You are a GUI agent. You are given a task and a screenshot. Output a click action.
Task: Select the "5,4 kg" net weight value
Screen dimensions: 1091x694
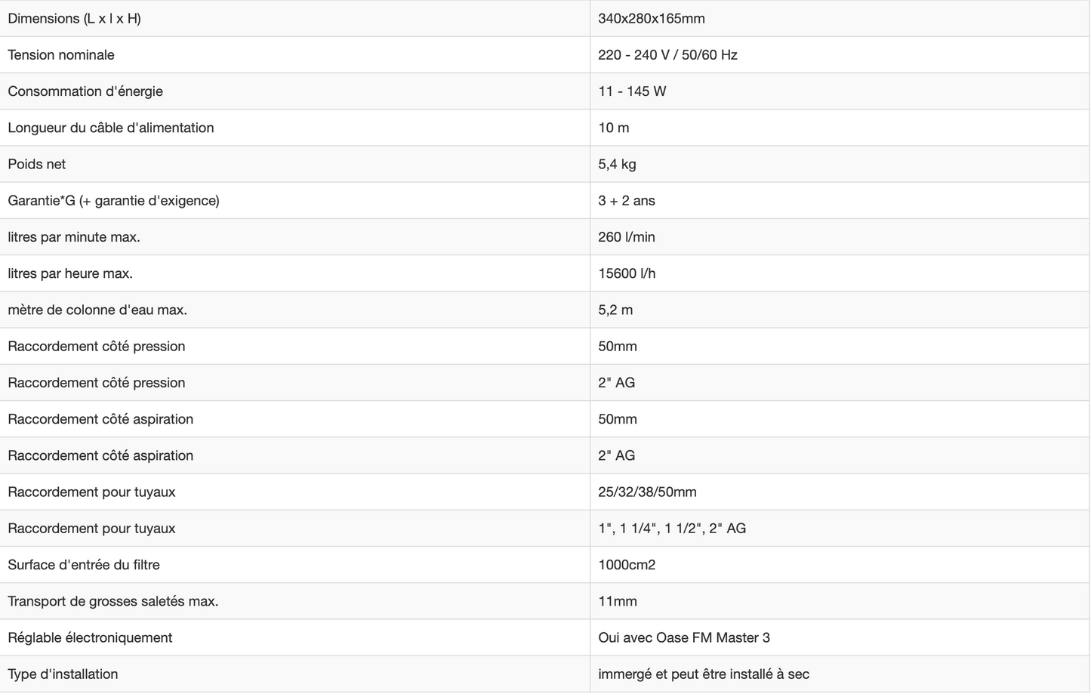coord(617,164)
